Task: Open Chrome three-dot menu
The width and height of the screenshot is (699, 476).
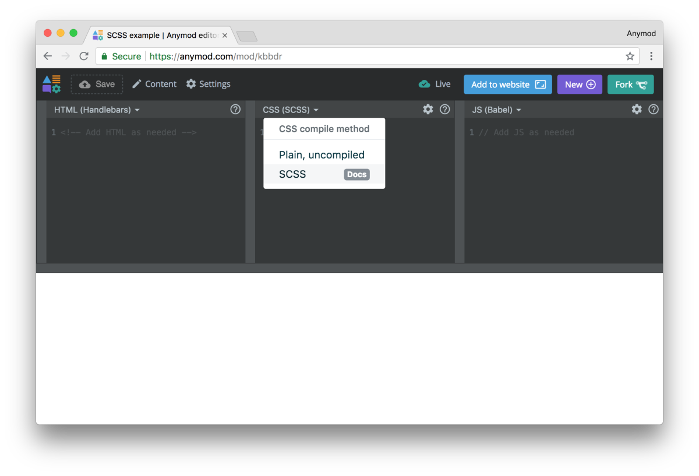Action: click(651, 56)
